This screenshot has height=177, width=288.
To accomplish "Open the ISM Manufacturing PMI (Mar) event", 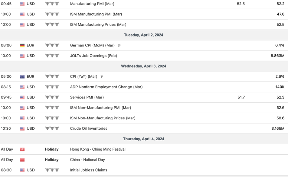I will tap(96, 14).
